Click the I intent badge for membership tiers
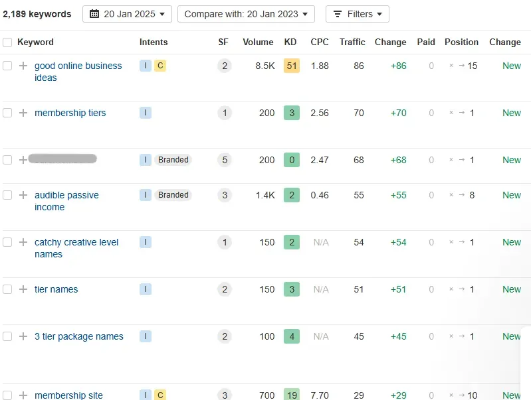Viewport: 531px width, 400px height. pos(146,113)
